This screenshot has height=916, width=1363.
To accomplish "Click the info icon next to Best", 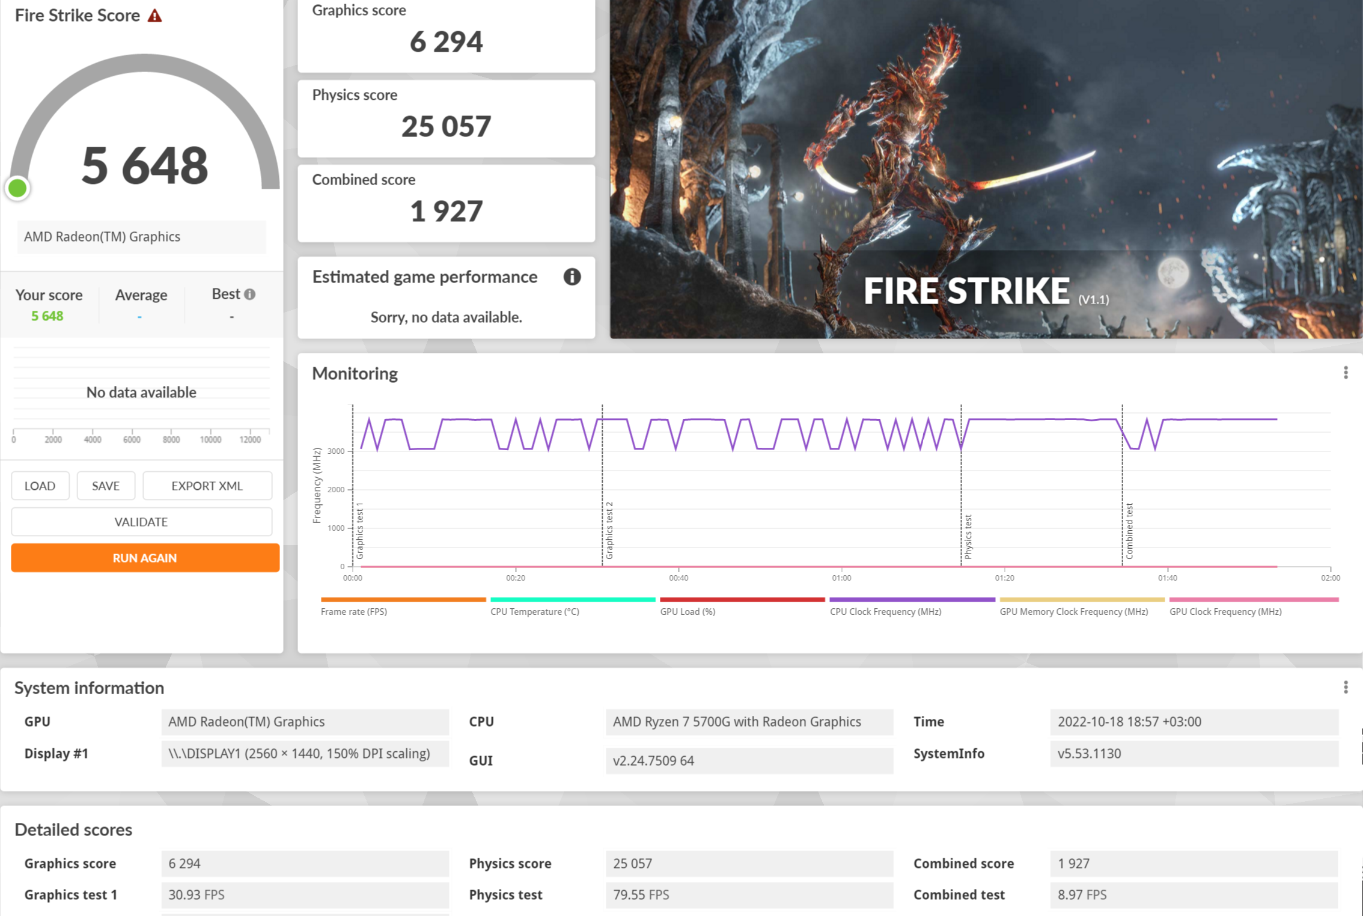I will tap(250, 294).
